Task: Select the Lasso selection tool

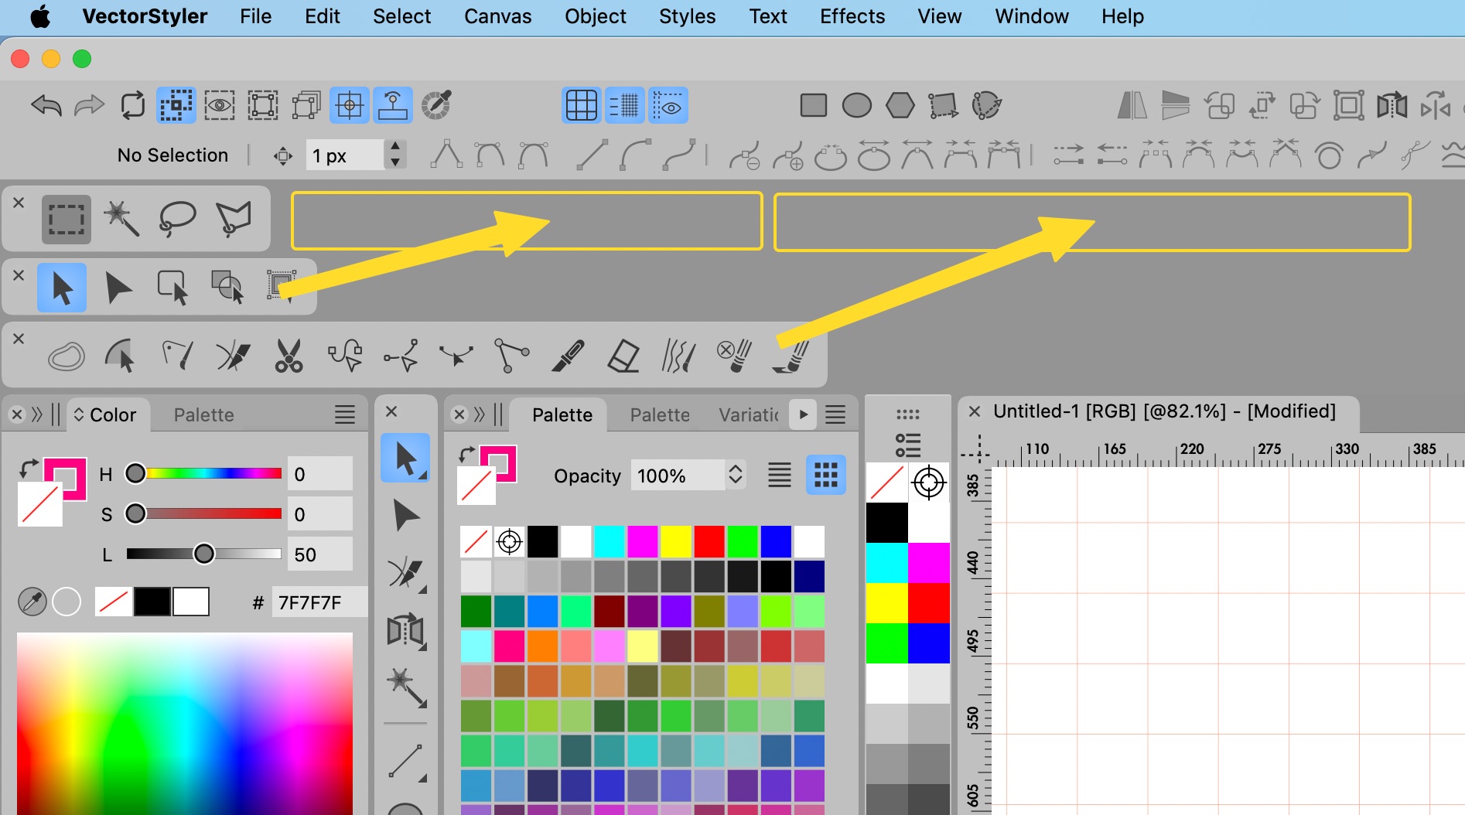Action: 177,219
